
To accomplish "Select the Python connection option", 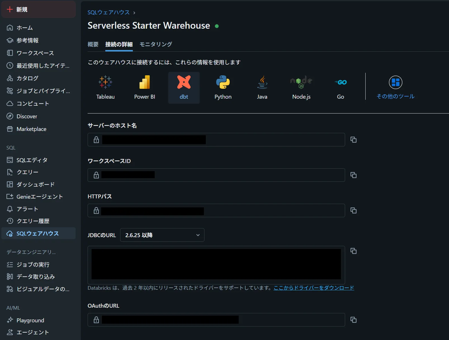I will tap(223, 88).
